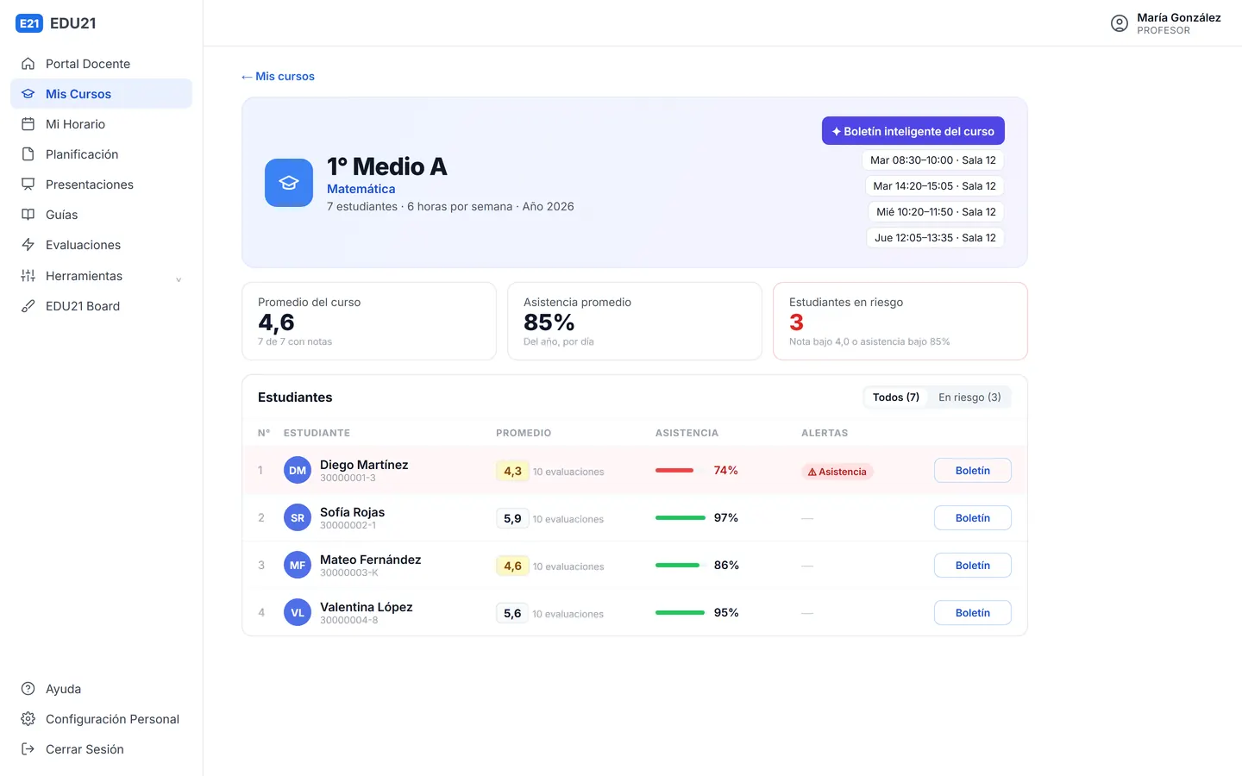Open Boletín for Diego Martínez

[x=973, y=471]
